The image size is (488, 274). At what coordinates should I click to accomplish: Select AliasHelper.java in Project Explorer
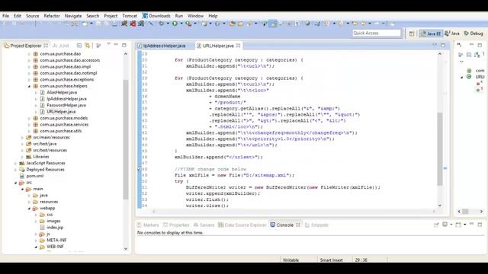(x=62, y=92)
